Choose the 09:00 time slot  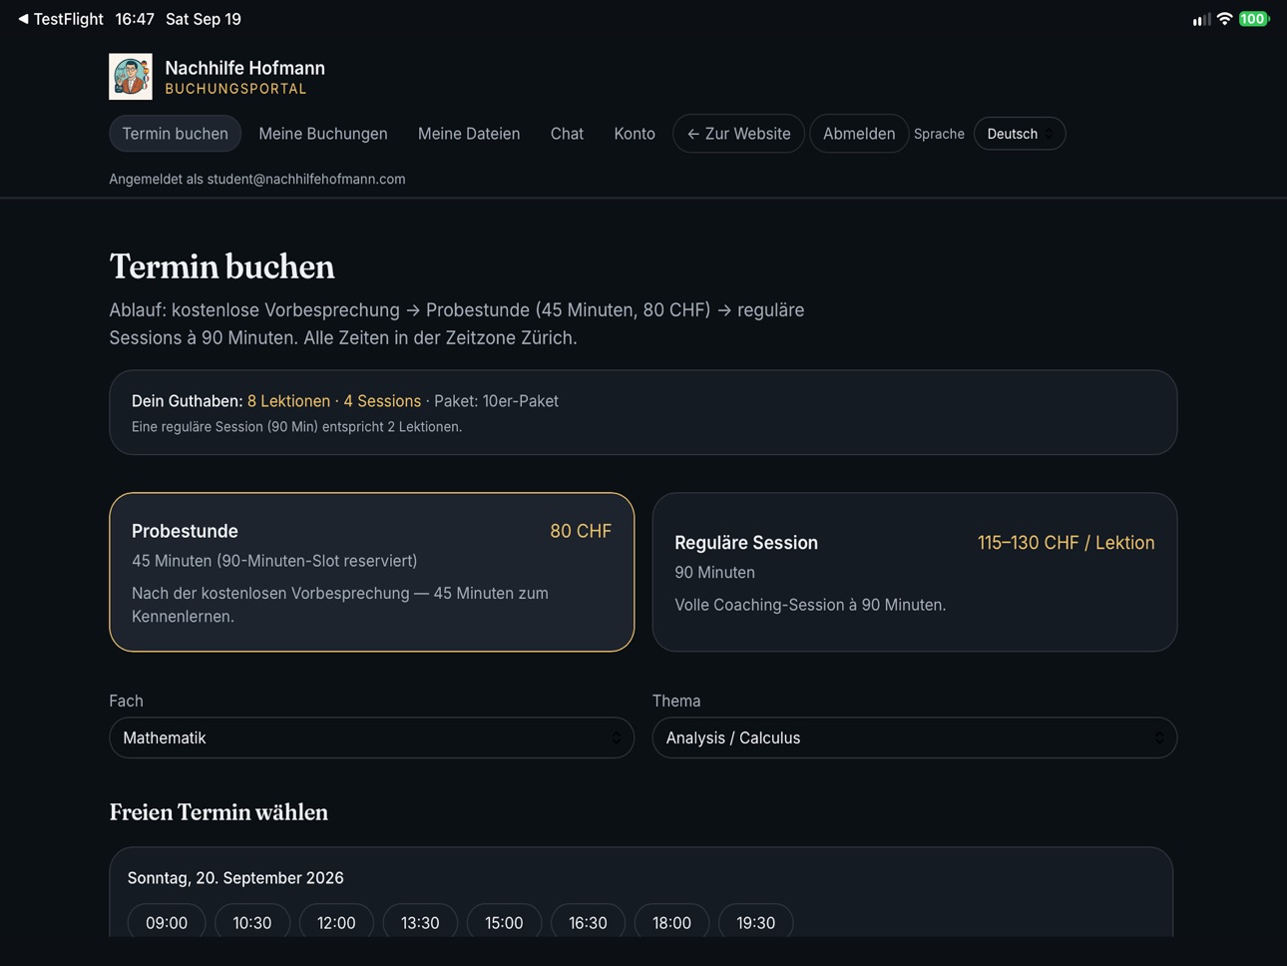click(167, 922)
